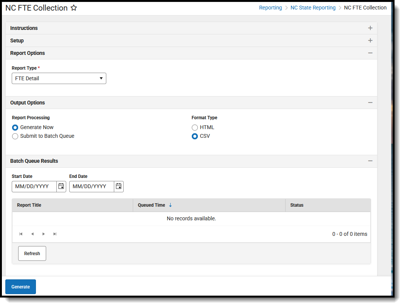404x307 pixels.
Task: Click the Generate button
Action: pos(20,287)
